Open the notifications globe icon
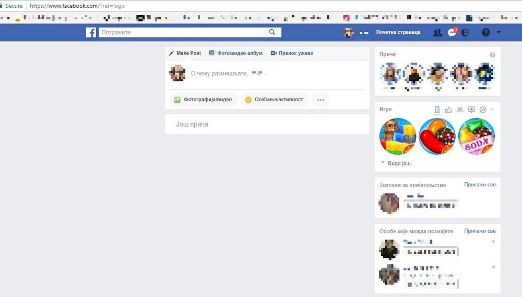 click(x=465, y=32)
